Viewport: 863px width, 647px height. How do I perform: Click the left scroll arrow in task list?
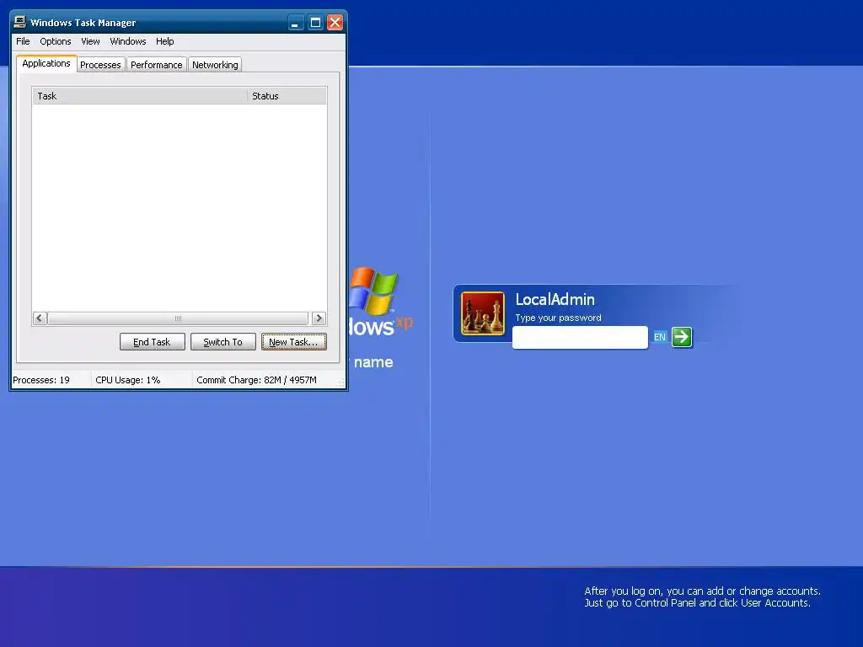(40, 318)
